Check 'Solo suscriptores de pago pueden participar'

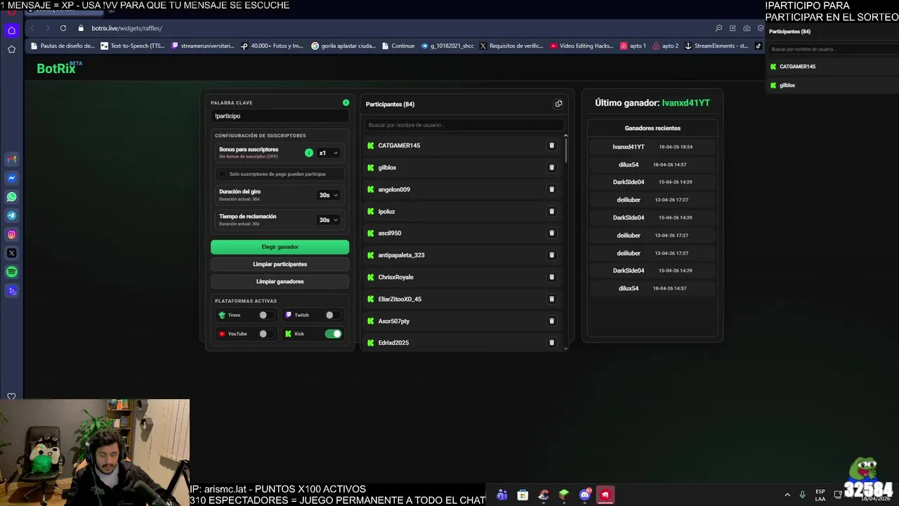click(x=223, y=174)
